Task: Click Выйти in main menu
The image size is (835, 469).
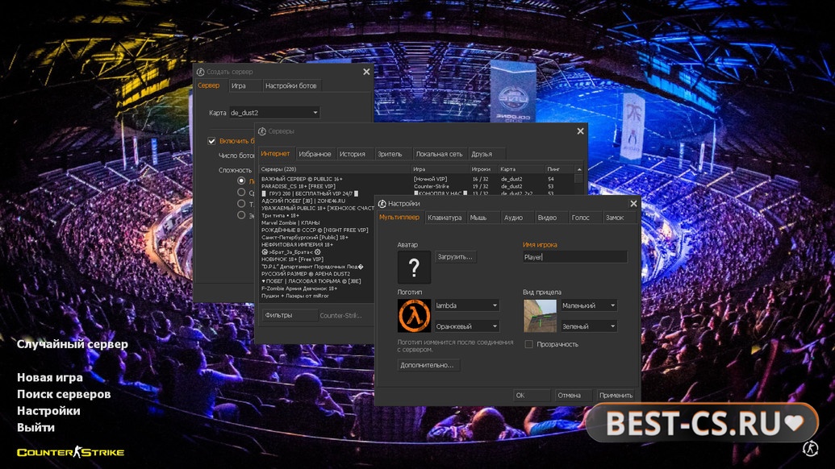Action: 35,428
